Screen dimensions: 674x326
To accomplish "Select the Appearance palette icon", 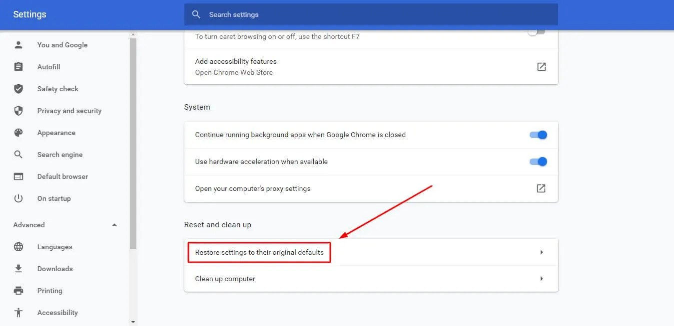I will pos(18,132).
